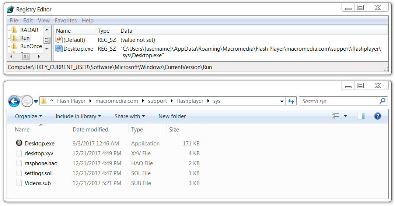The height and width of the screenshot is (206, 395).
Task: Click tree pane horizontal scroll right arrow
Action: [39, 57]
